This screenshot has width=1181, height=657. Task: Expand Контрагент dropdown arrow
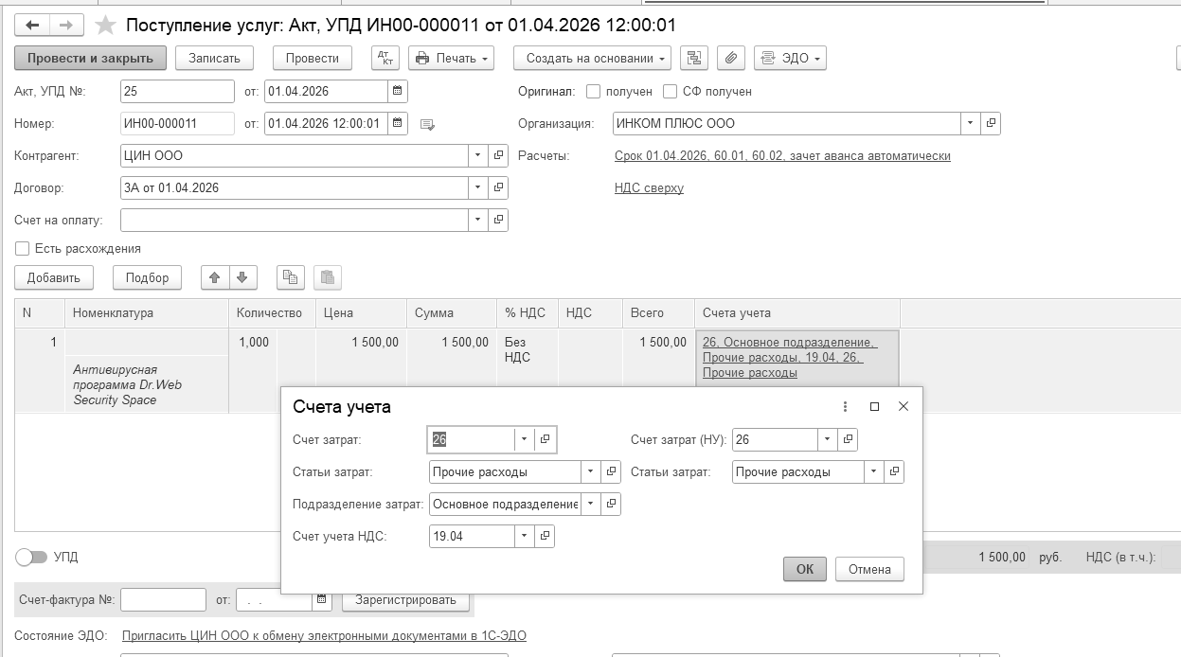click(x=478, y=155)
